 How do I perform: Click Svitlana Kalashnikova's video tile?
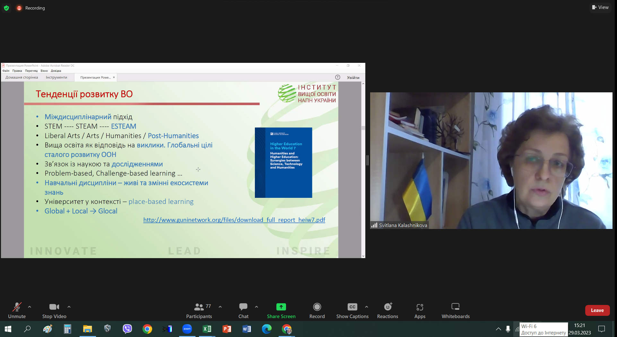(491, 160)
